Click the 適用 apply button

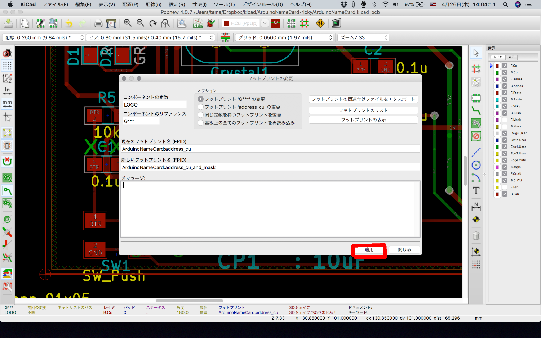[x=369, y=250]
